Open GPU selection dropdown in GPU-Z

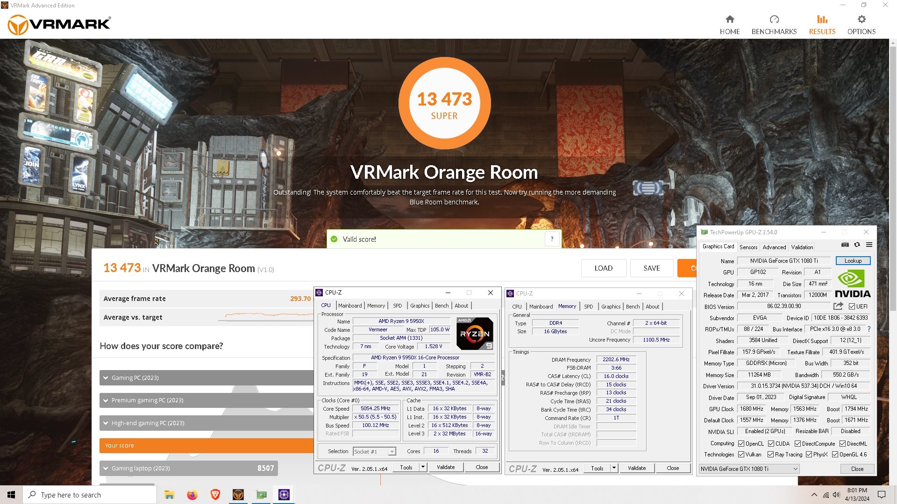click(x=749, y=469)
